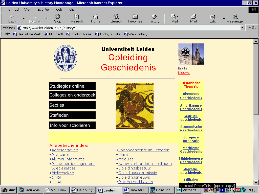Click the vertical scrollbar down arrow
Image resolution: width=259 pixels, height=194 pixels.
(x=256, y=183)
